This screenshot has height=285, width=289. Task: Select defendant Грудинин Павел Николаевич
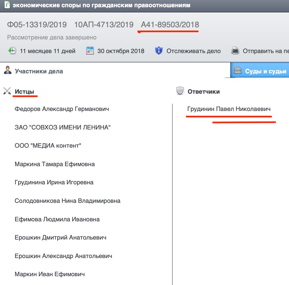229,109
